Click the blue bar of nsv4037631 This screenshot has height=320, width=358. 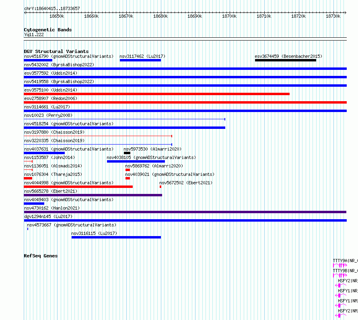44,153
